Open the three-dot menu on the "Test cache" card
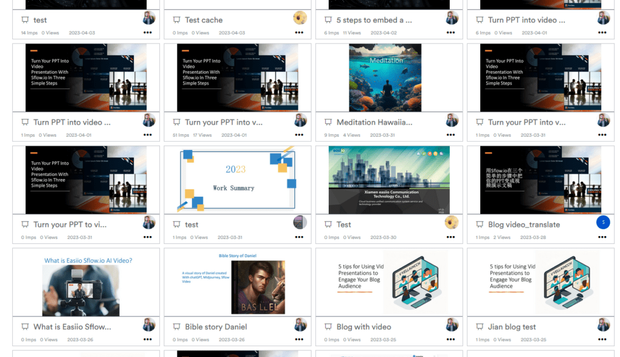The width and height of the screenshot is (620, 357). point(299,33)
